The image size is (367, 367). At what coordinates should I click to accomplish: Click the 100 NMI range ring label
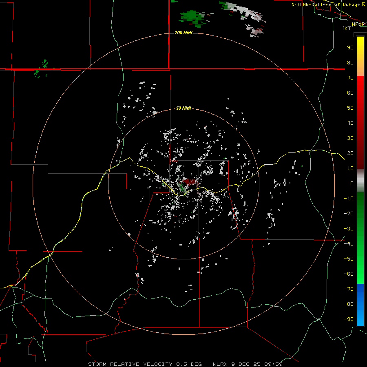pyautogui.click(x=183, y=33)
